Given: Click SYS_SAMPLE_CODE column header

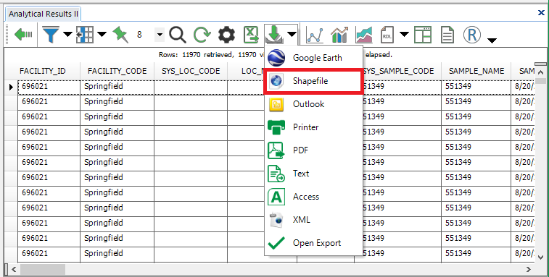Looking at the screenshot, I should (398, 71).
